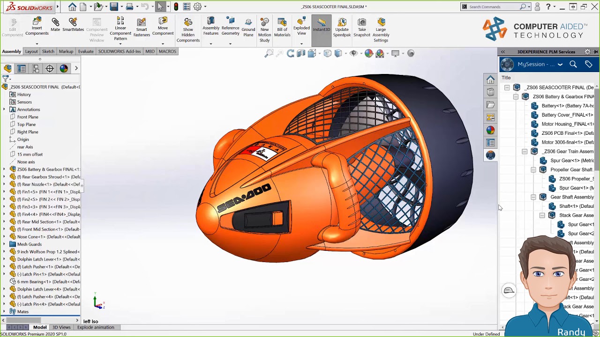Image resolution: width=600 pixels, height=337 pixels.
Task: Open the Options gear icon
Action: [x=197, y=7]
